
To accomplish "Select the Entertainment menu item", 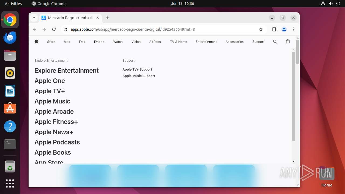I will click(x=206, y=42).
